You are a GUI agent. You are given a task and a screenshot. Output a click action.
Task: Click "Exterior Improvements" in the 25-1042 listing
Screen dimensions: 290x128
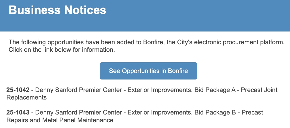pyautogui.click(x=160, y=90)
